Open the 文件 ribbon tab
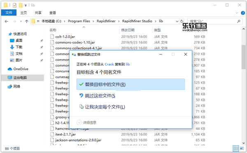The height and width of the screenshot is (153, 247). (x=9, y=13)
